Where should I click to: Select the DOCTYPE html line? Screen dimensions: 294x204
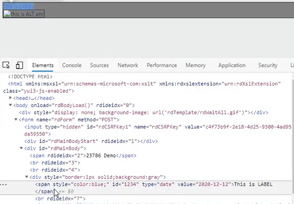[x=30, y=77]
